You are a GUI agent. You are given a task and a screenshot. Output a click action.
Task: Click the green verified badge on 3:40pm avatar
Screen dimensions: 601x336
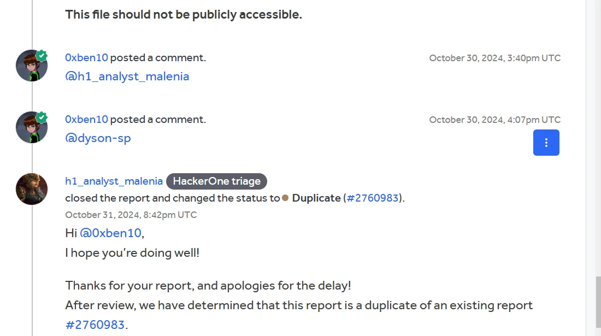42,56
